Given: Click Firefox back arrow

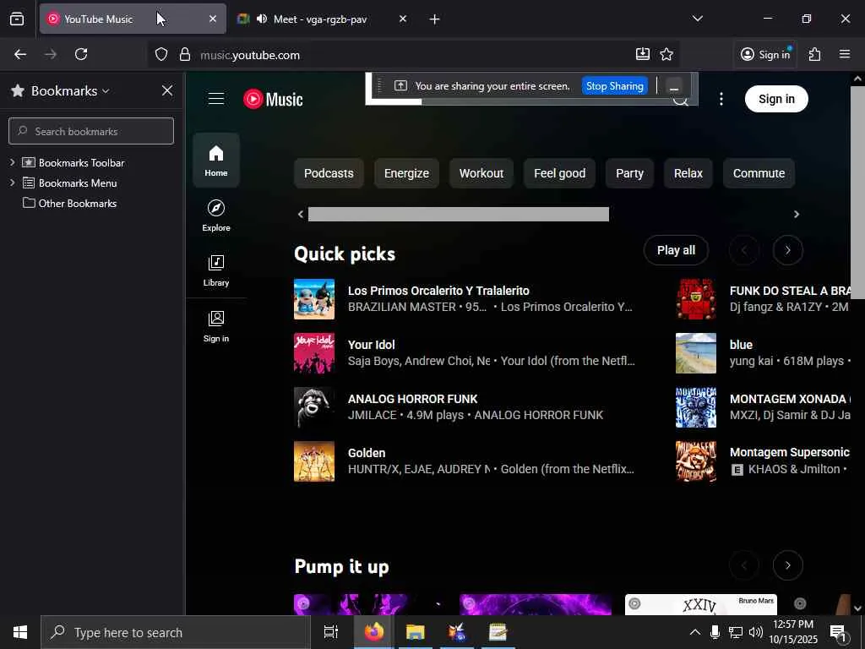Looking at the screenshot, I should tap(20, 54).
